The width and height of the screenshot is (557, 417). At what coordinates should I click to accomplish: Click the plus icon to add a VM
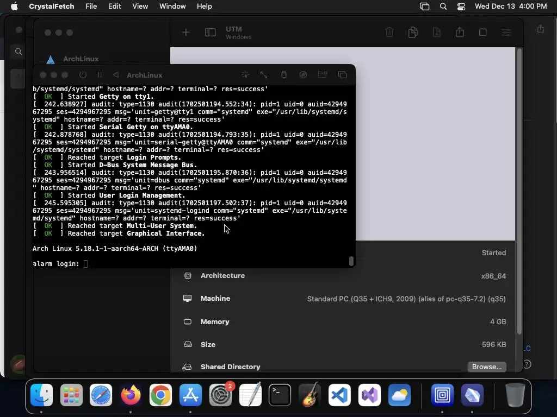[x=186, y=33]
